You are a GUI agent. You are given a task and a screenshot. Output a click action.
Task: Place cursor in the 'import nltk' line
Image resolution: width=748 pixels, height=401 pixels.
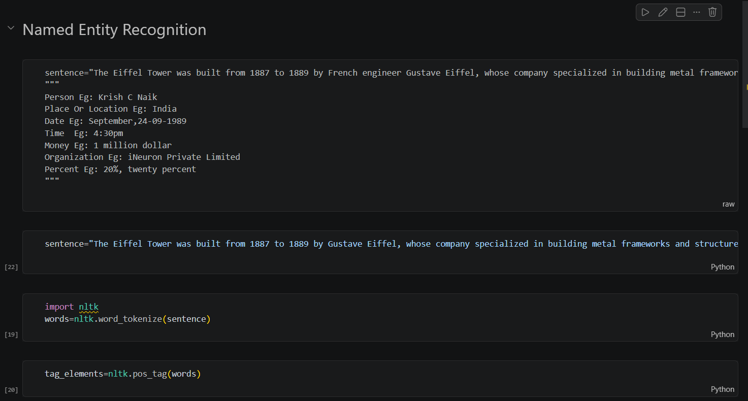[x=72, y=307]
